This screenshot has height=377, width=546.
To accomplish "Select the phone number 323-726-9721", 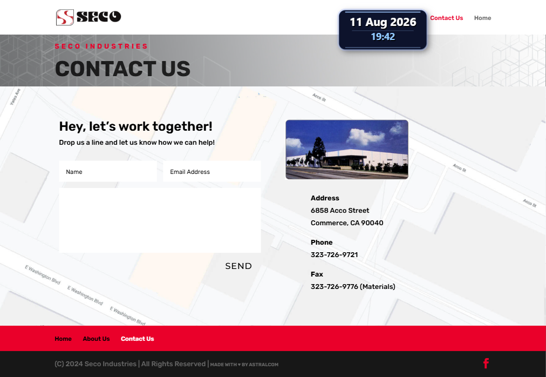I will click(335, 255).
